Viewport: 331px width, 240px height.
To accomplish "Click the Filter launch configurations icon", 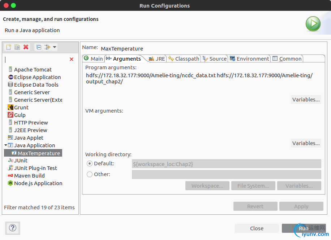I will tap(47, 47).
